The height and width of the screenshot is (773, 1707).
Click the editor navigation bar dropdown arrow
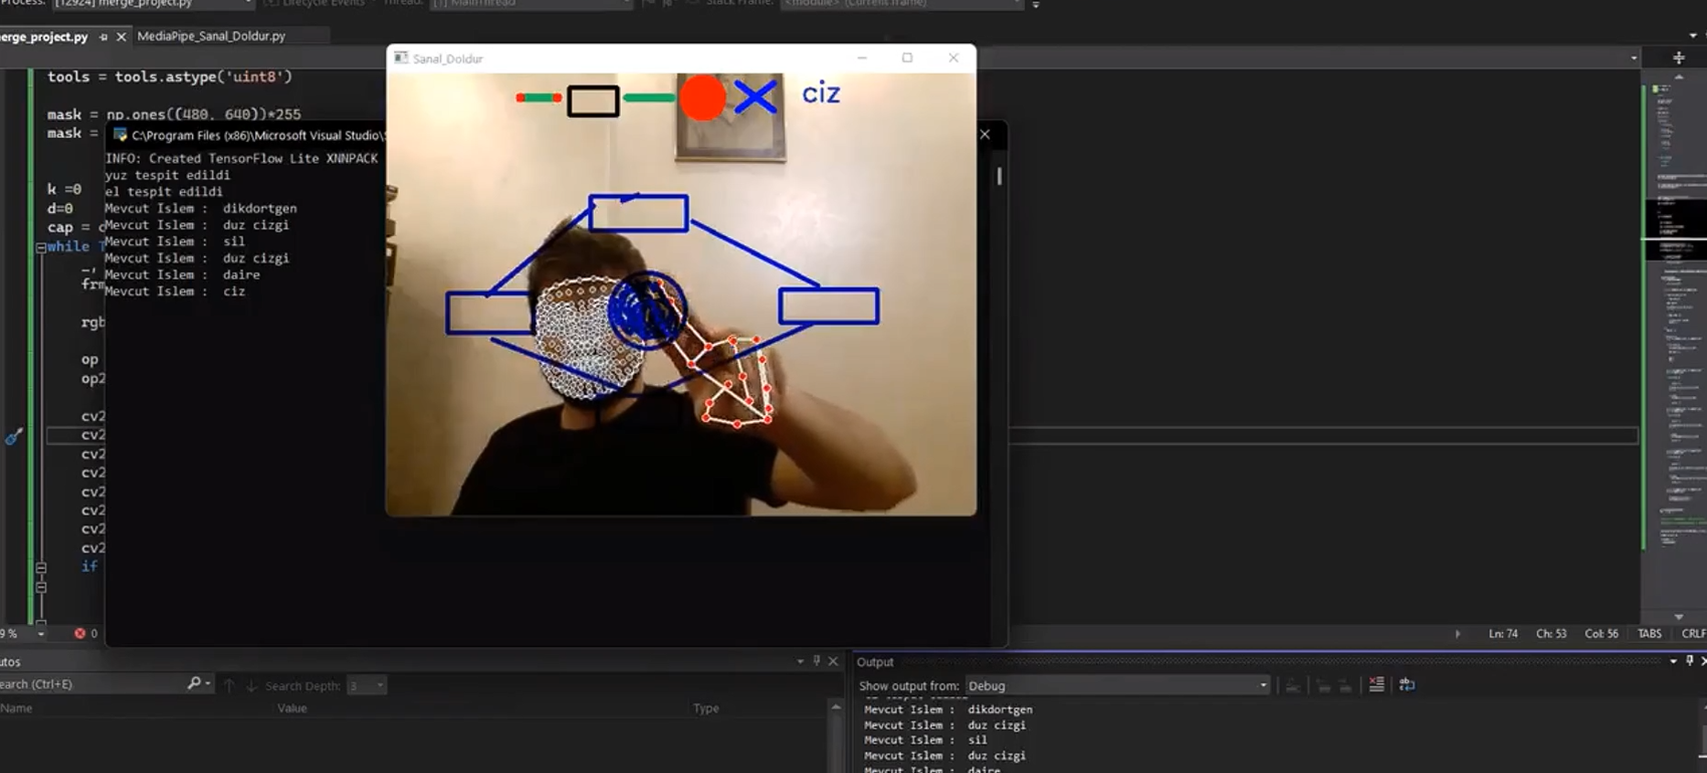click(1634, 58)
